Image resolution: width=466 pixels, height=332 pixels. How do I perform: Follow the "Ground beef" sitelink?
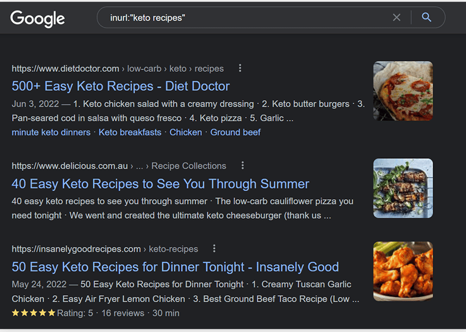click(235, 132)
